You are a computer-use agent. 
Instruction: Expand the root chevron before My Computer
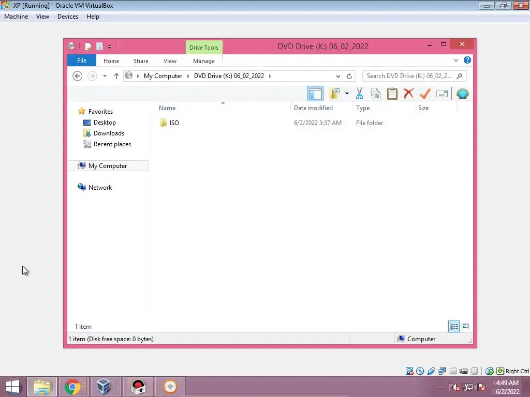click(138, 76)
